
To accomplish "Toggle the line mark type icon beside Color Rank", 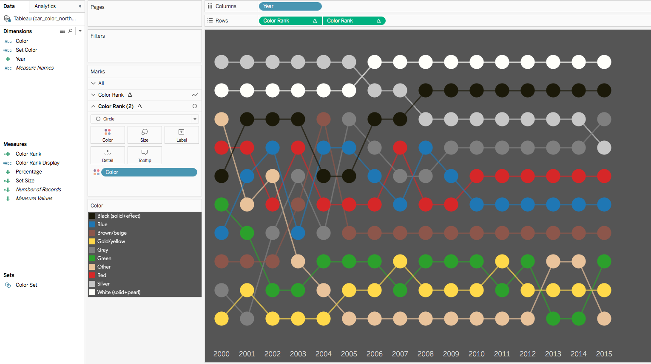I will [195, 95].
